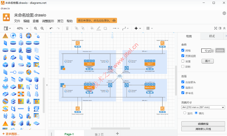Click the globe language icon
The image size is (227, 136).
pyautogui.click(x=224, y=13)
